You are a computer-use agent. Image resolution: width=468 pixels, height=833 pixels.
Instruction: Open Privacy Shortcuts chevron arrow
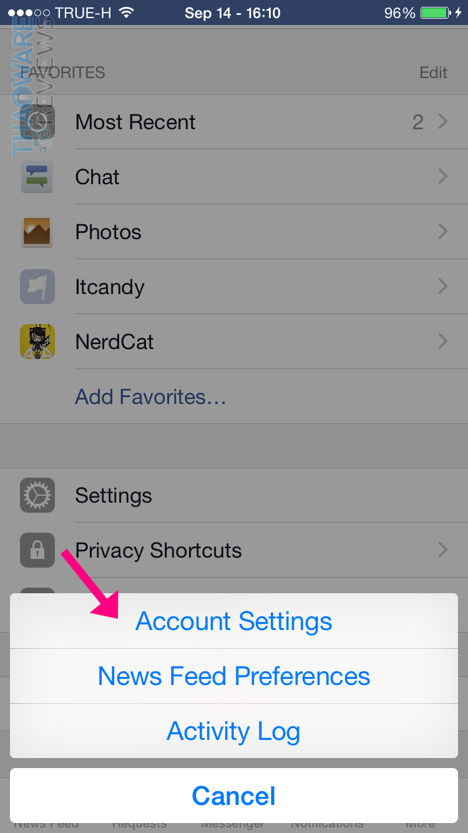point(443,550)
